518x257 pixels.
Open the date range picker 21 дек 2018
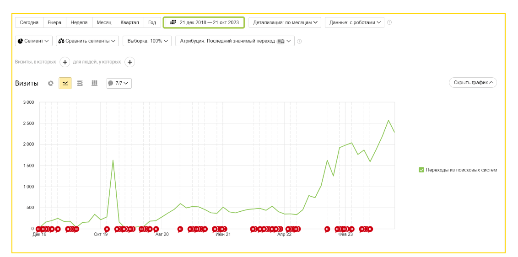pyautogui.click(x=204, y=23)
